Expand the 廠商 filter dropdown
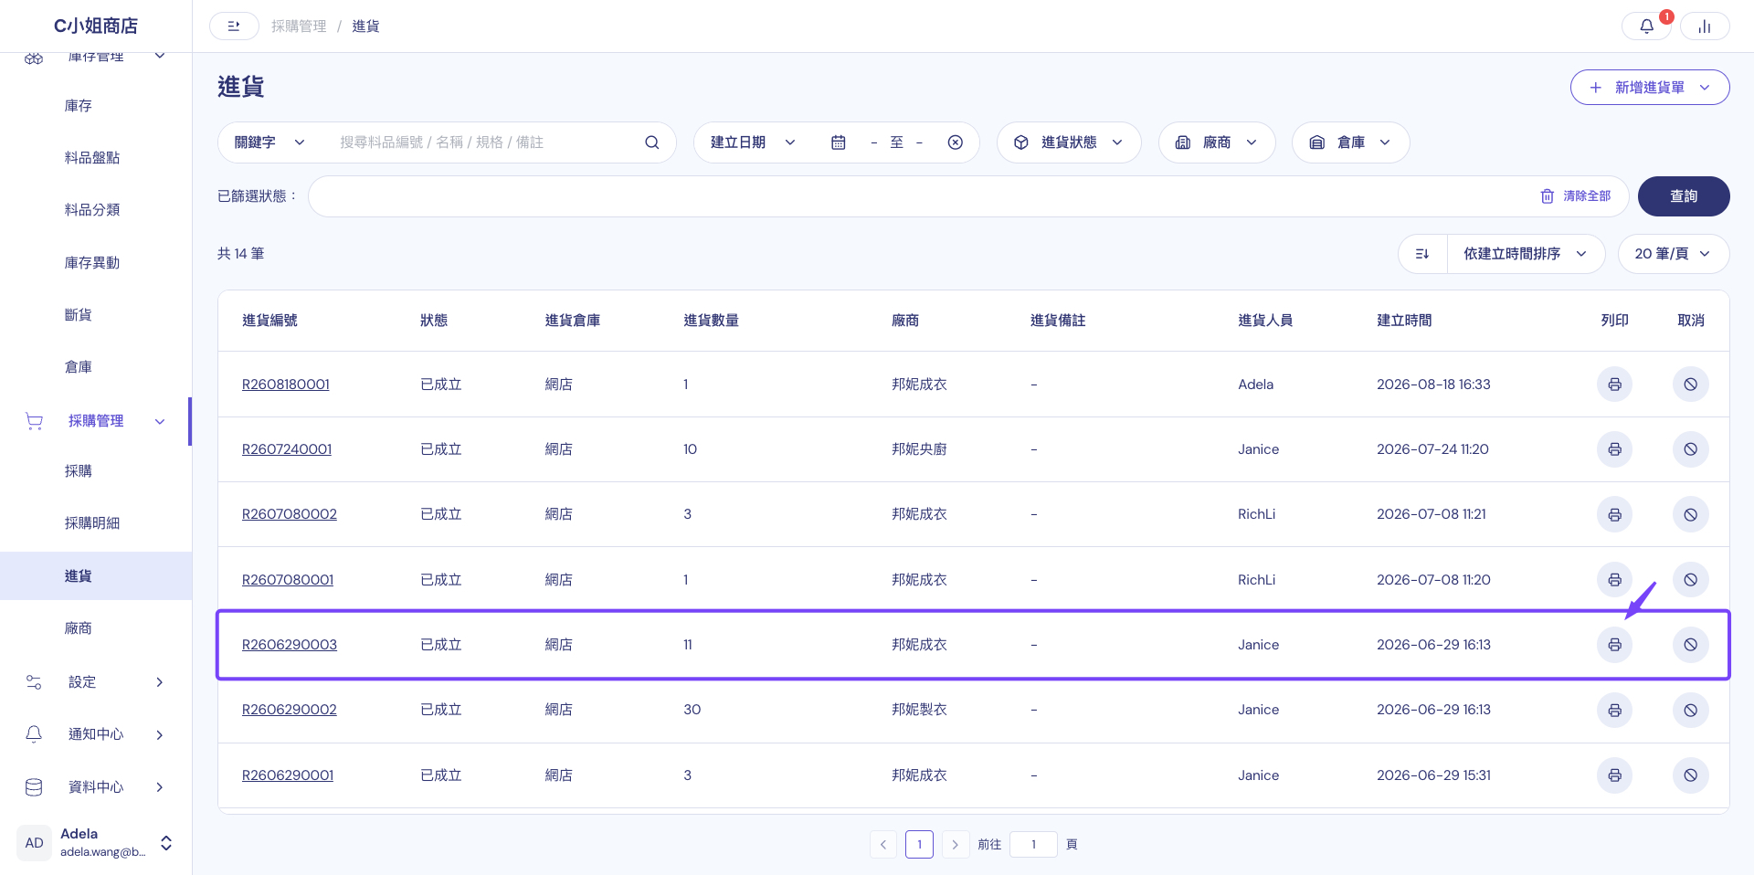This screenshot has width=1754, height=875. [x=1217, y=142]
